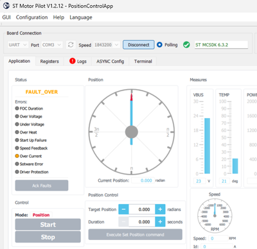Click the Disconnect button
Image resolution: width=257 pixels, height=249 pixels.
[139, 45]
